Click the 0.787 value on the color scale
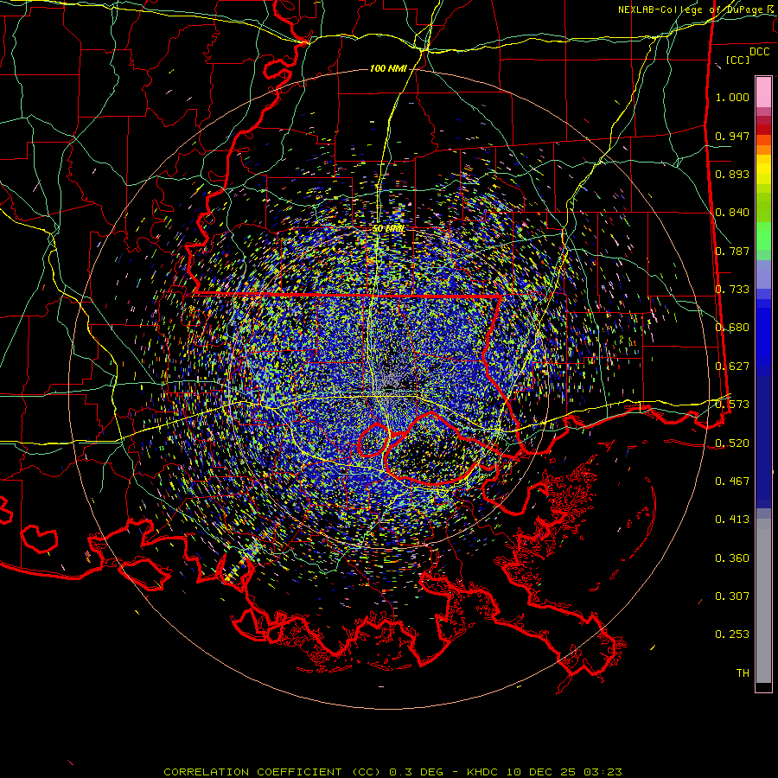 [732, 251]
